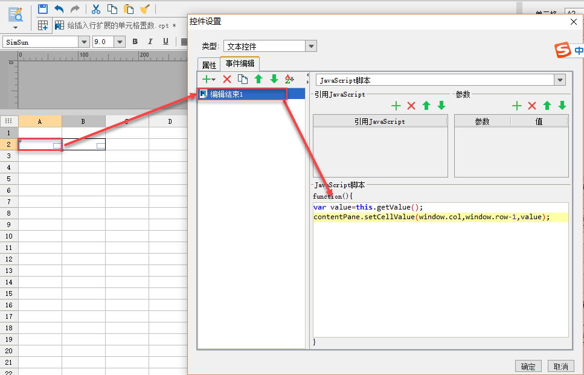Redo the last undone action
Screen dimensions: 584x375
[75, 8]
